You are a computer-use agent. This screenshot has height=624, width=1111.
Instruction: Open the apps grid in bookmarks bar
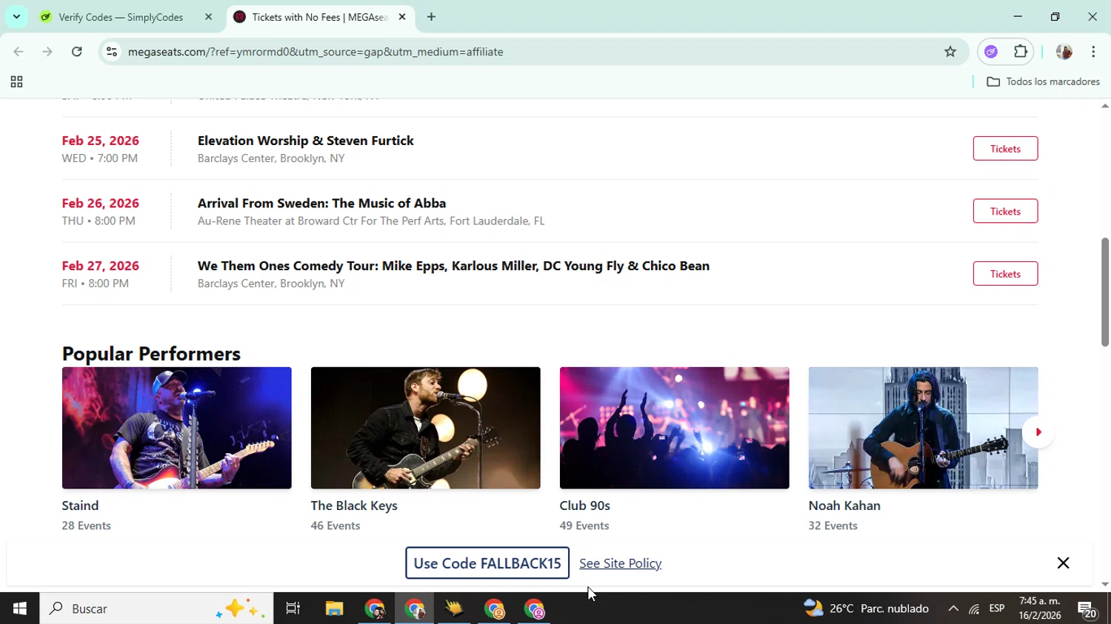(x=16, y=82)
